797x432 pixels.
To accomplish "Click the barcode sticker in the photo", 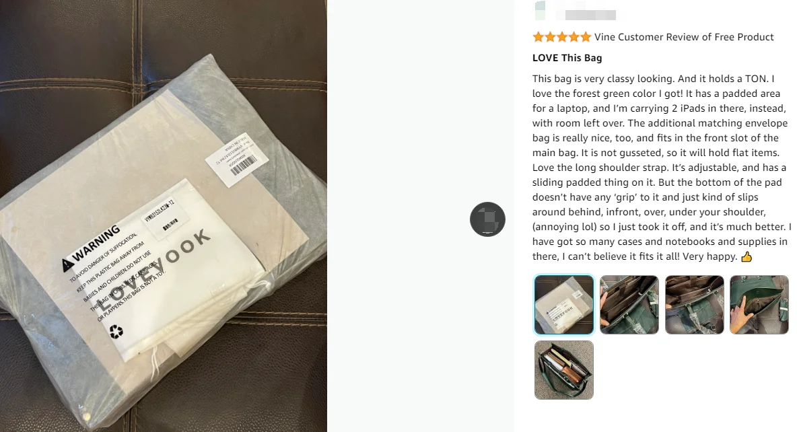I will click(x=237, y=159).
